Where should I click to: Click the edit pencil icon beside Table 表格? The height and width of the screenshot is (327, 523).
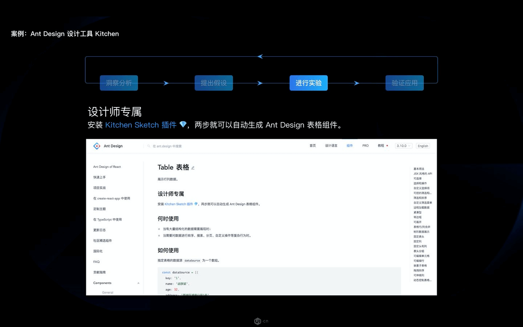click(193, 168)
